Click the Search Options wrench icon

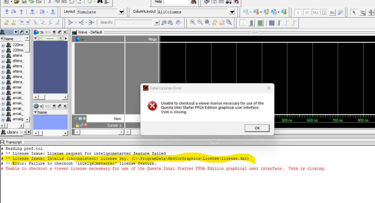(x=178, y=23)
